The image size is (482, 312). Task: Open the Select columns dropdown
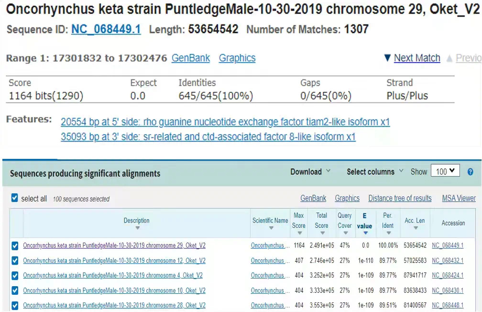click(x=375, y=172)
